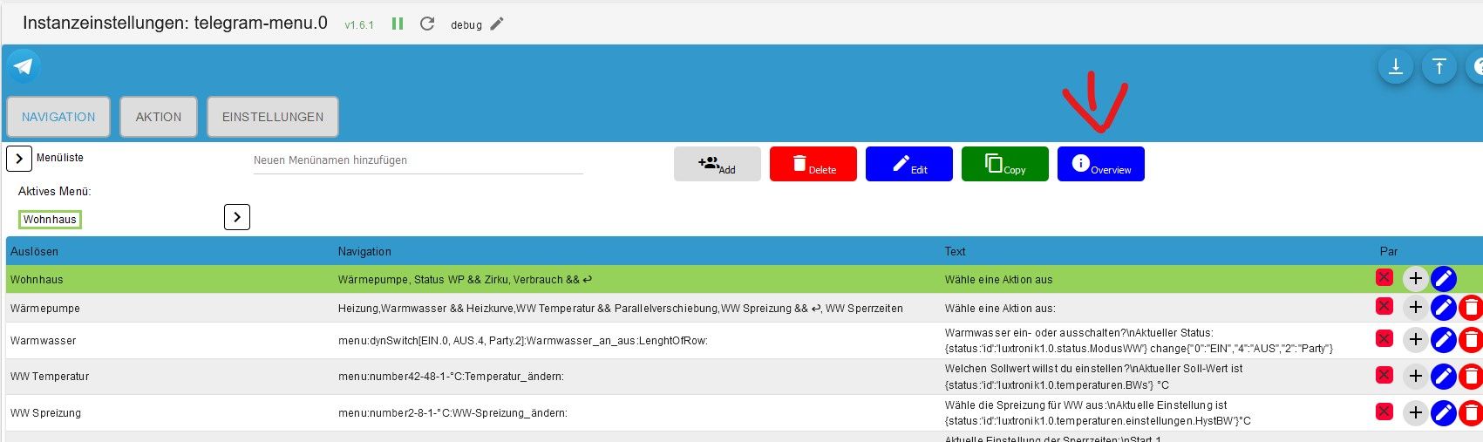Image resolution: width=1483 pixels, height=442 pixels.
Task: Upload a configuration with upload arrow icon
Action: pos(1439,66)
